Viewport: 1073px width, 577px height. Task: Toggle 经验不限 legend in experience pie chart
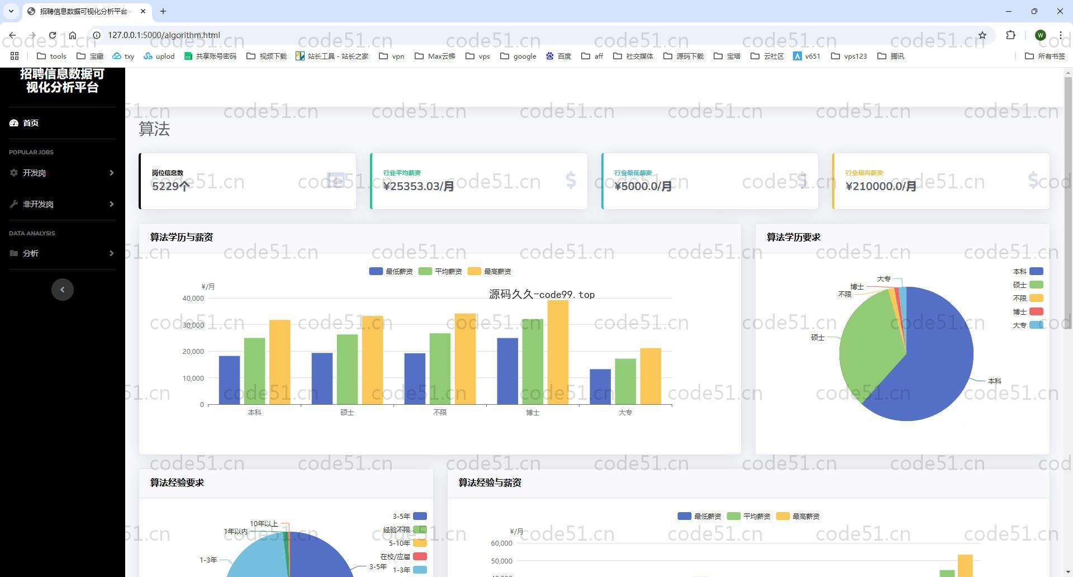pyautogui.click(x=405, y=529)
